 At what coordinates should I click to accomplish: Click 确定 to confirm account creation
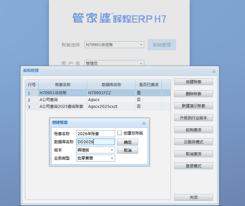point(127,142)
